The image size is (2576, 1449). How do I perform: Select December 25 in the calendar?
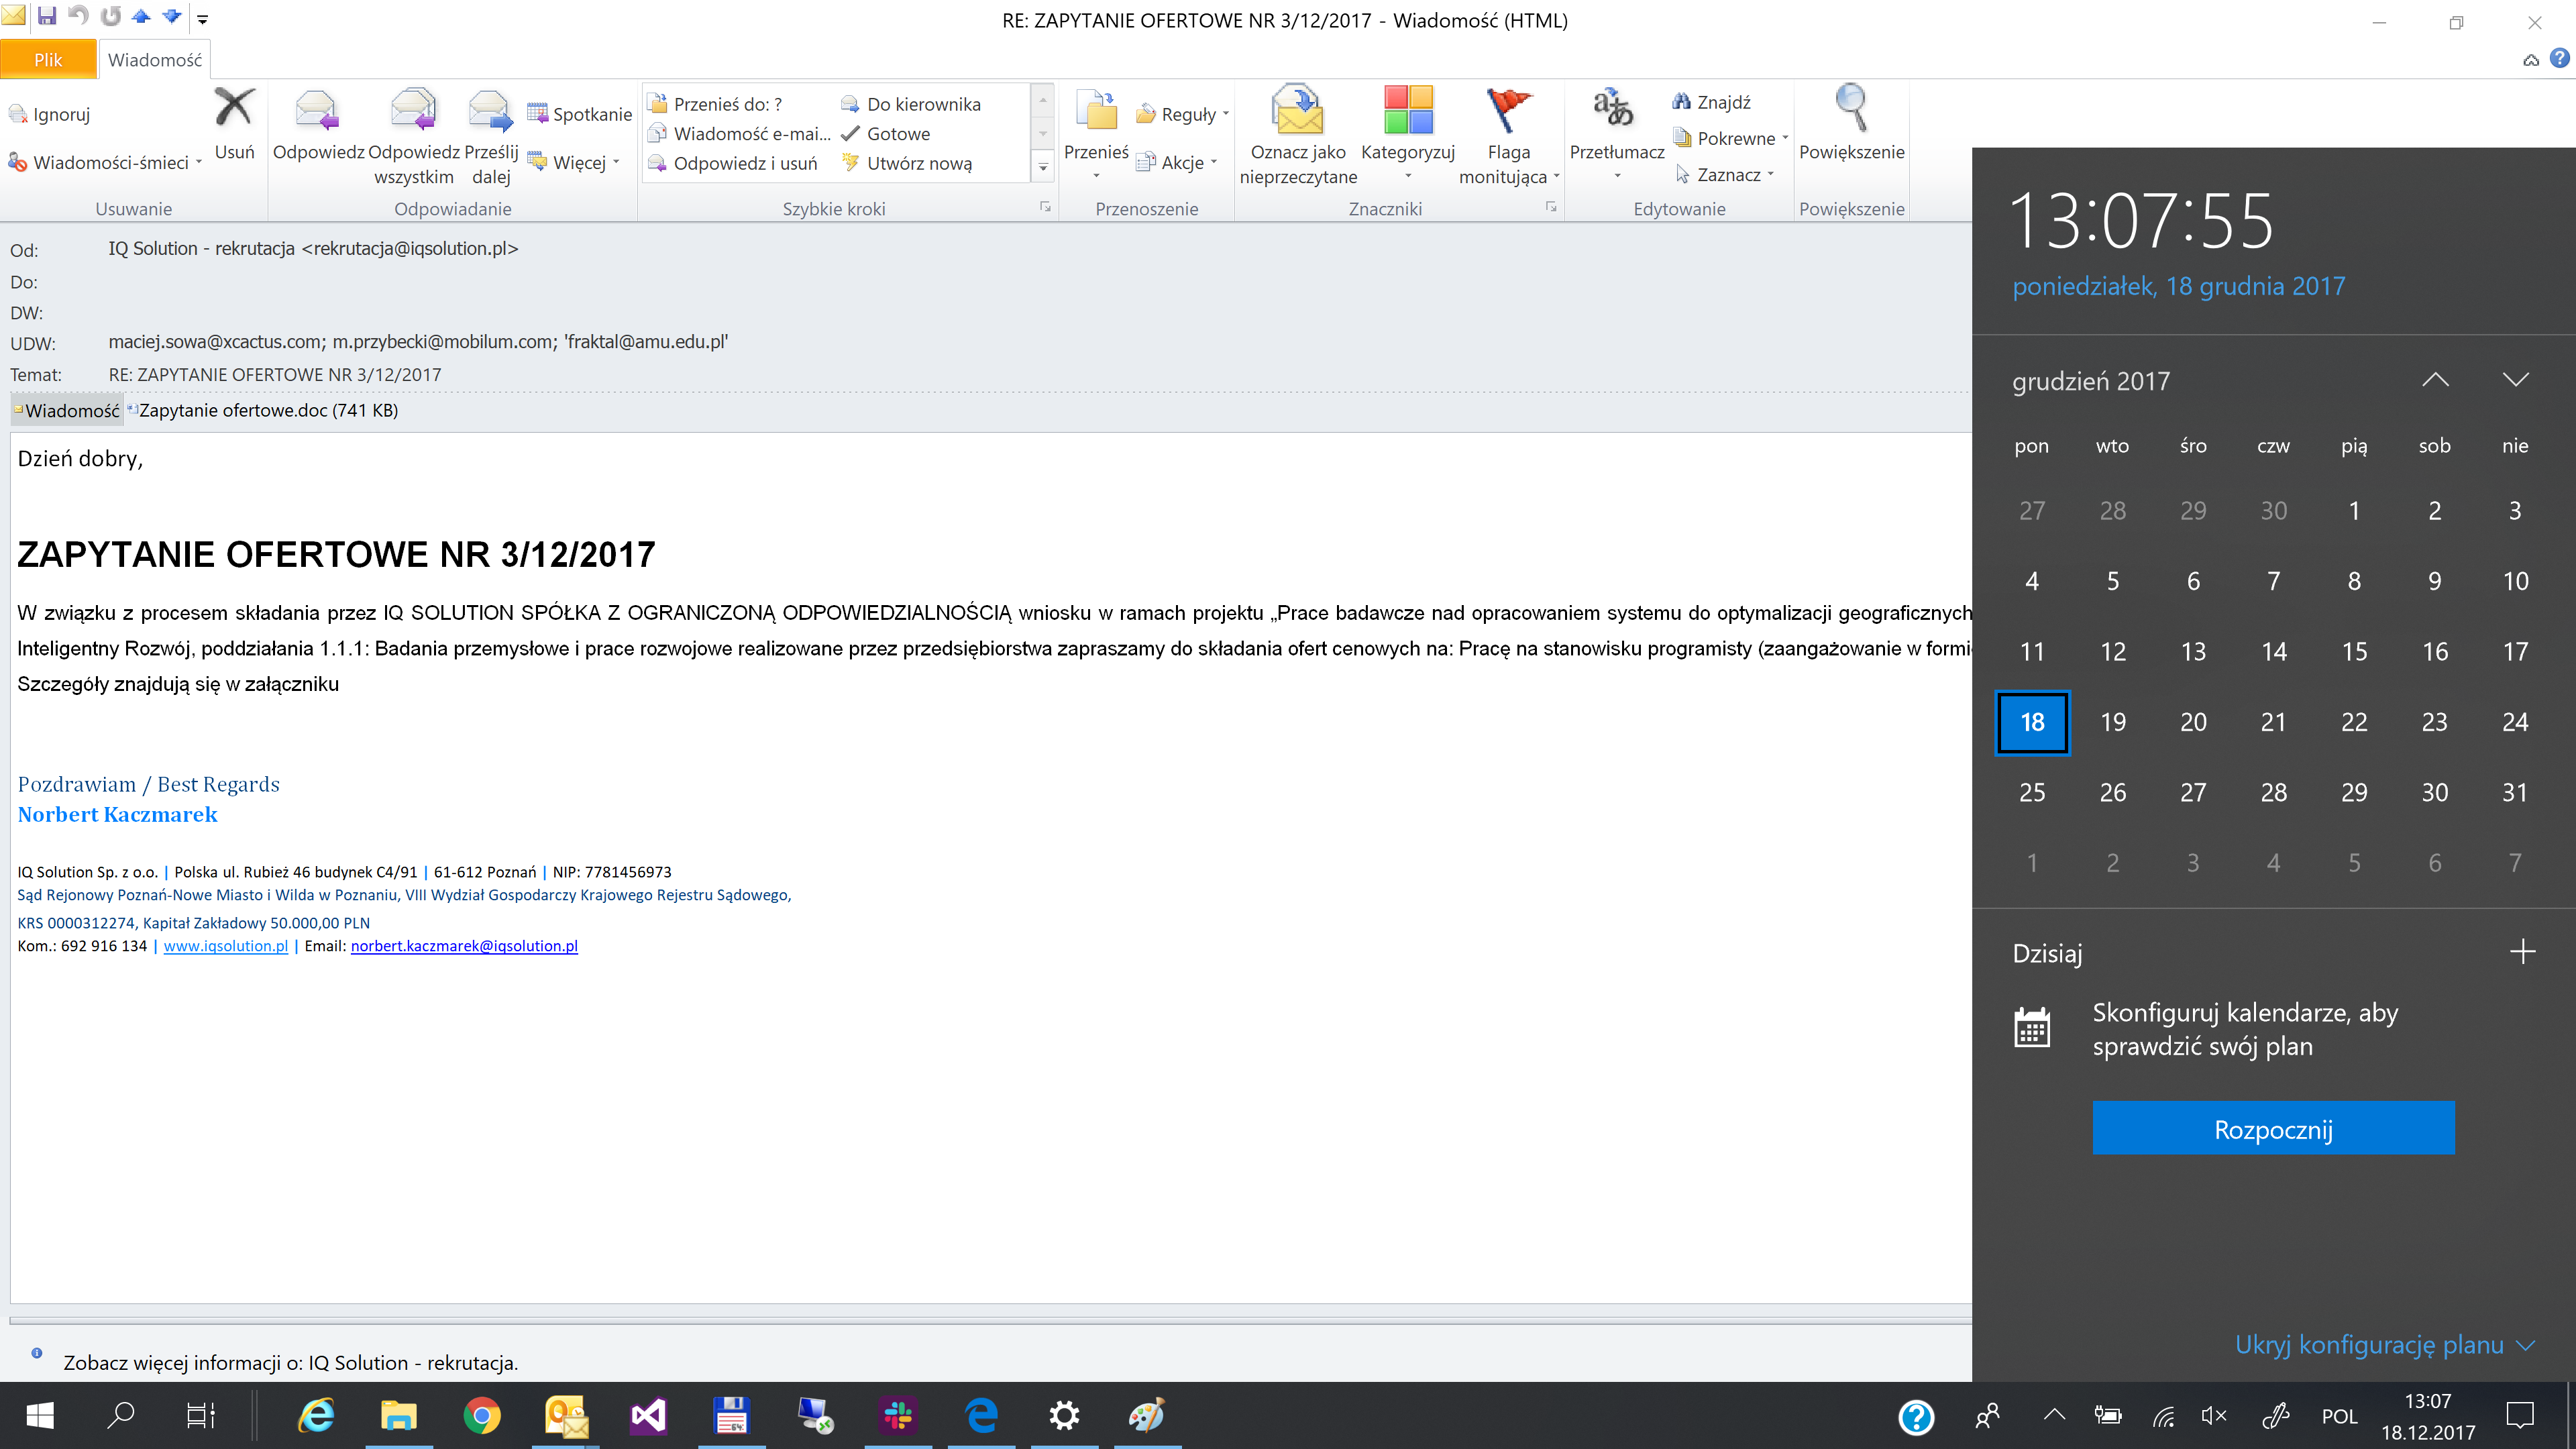pyautogui.click(x=2031, y=792)
